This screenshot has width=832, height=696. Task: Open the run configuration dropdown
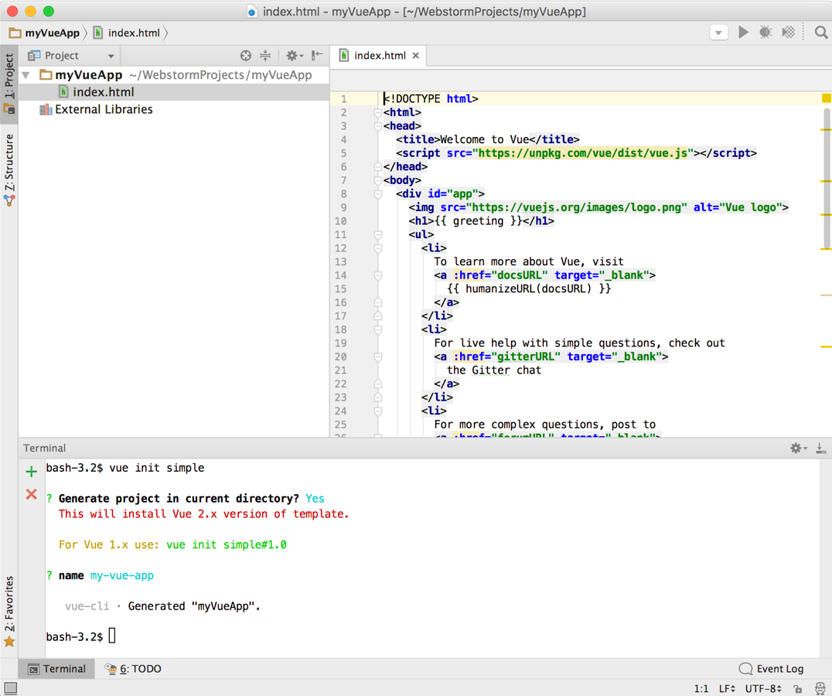(x=718, y=32)
